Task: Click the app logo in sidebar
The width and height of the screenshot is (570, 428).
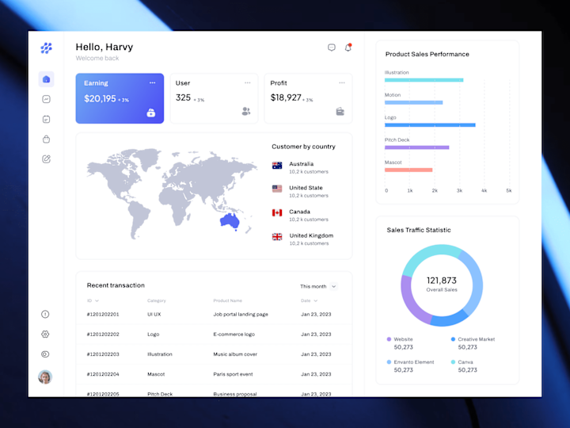Action: (46, 48)
